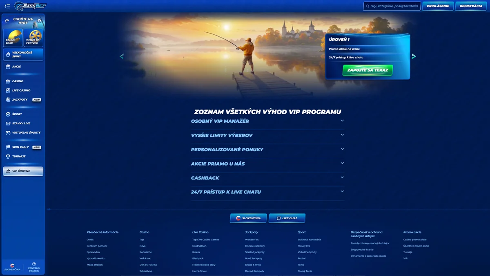This screenshot has width=490, height=276.
Task: Click the Casino sidebar icon
Action: (x=8, y=81)
